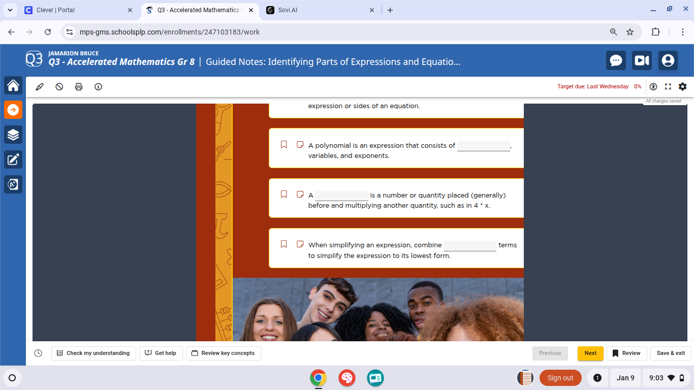The width and height of the screenshot is (694, 390).
Task: Add a note to the 'number or quantity' question
Action: pyautogui.click(x=300, y=194)
